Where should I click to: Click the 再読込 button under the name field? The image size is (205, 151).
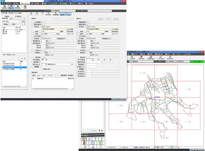6,24
